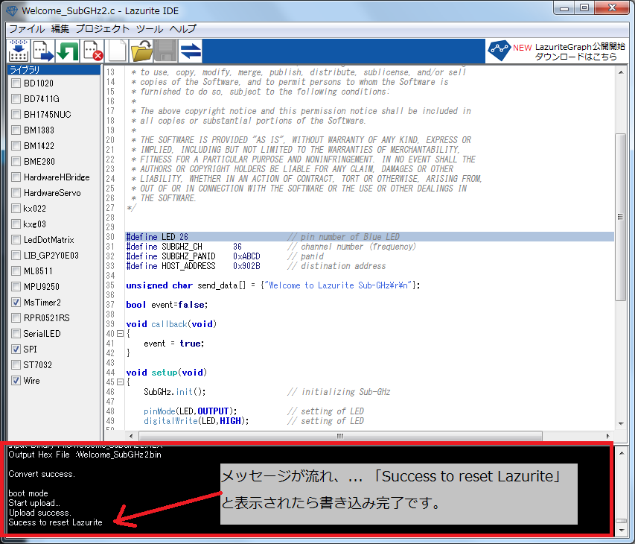Click the console scrollbar down arrow

coord(622,531)
